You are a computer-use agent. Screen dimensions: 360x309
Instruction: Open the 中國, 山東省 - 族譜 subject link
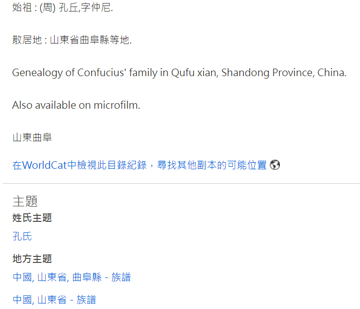click(x=54, y=299)
